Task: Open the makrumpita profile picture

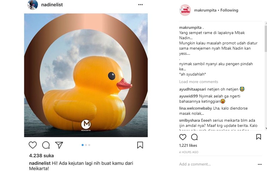Action: (x=185, y=10)
